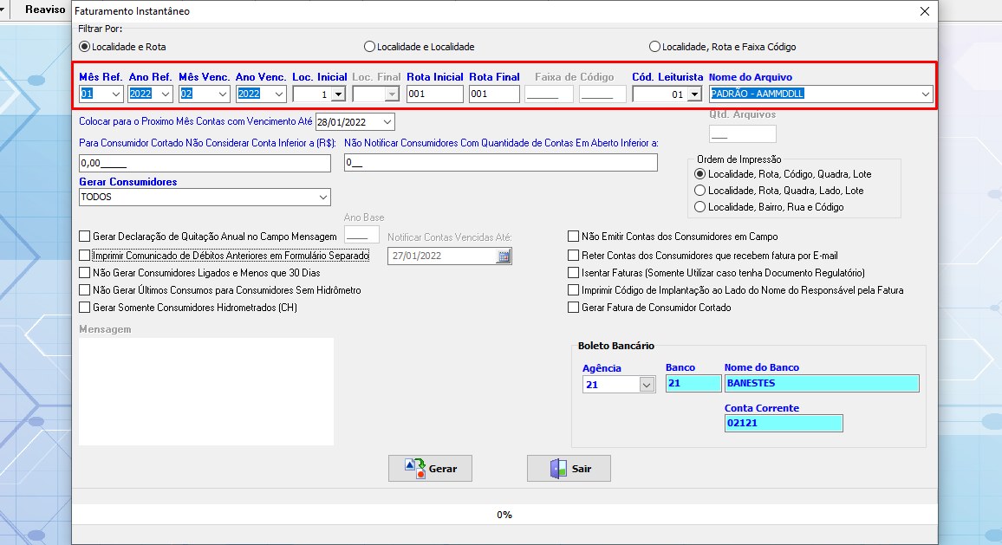Image resolution: width=1002 pixels, height=545 pixels.
Task: Expand the Agência dropdown
Action: tap(647, 385)
